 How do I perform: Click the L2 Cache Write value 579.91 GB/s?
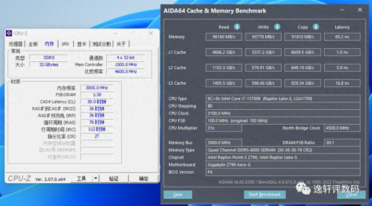[263, 68]
